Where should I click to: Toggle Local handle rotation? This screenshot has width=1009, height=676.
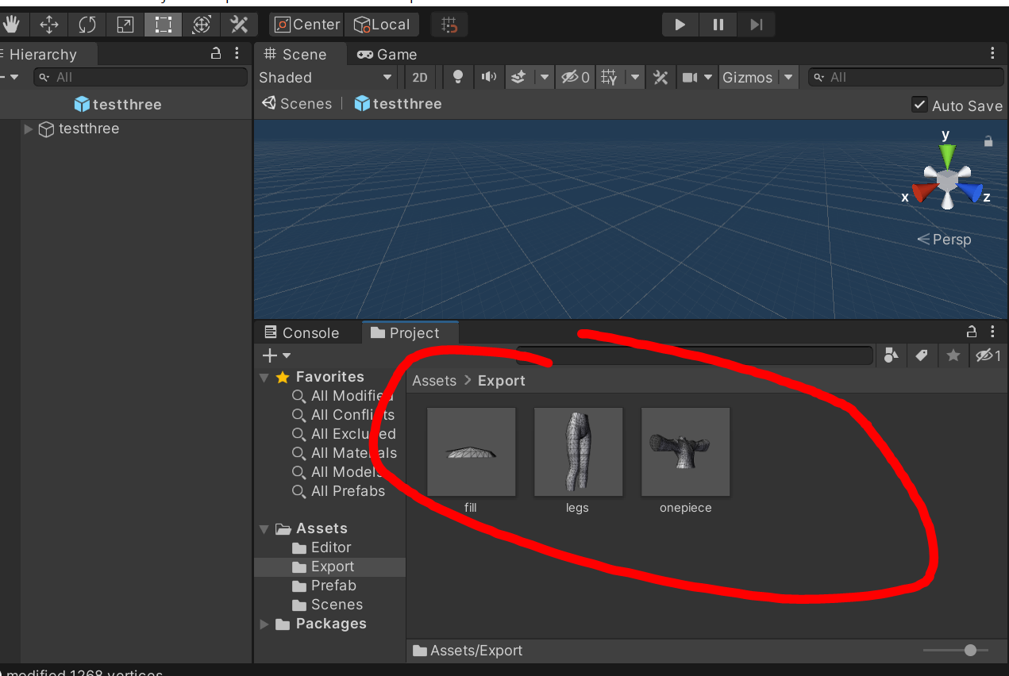click(x=383, y=25)
